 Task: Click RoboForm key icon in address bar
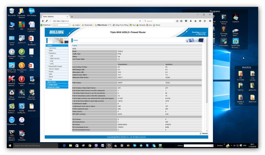(47, 21)
